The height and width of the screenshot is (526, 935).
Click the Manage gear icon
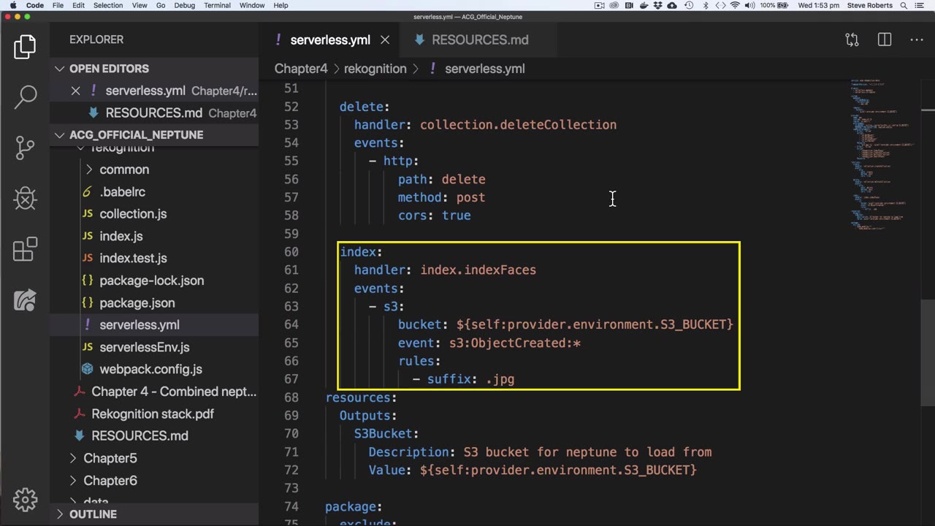(26, 500)
